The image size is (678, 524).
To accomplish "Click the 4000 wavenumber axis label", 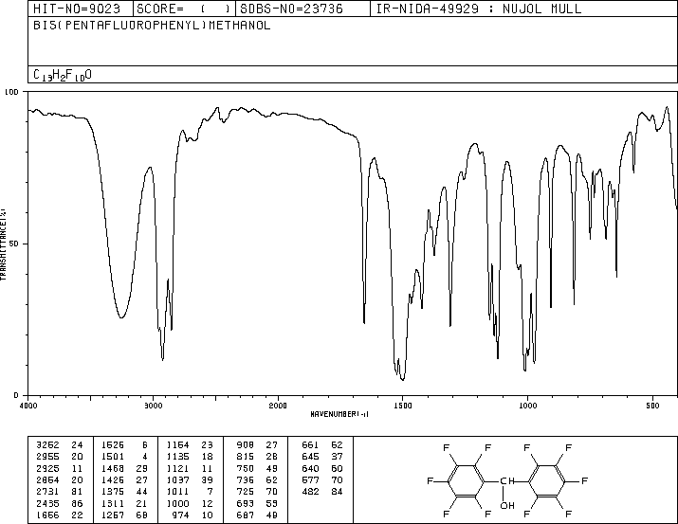I will [x=28, y=406].
